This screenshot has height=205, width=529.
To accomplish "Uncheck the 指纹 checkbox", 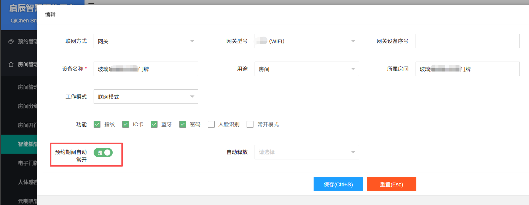I will point(97,124).
